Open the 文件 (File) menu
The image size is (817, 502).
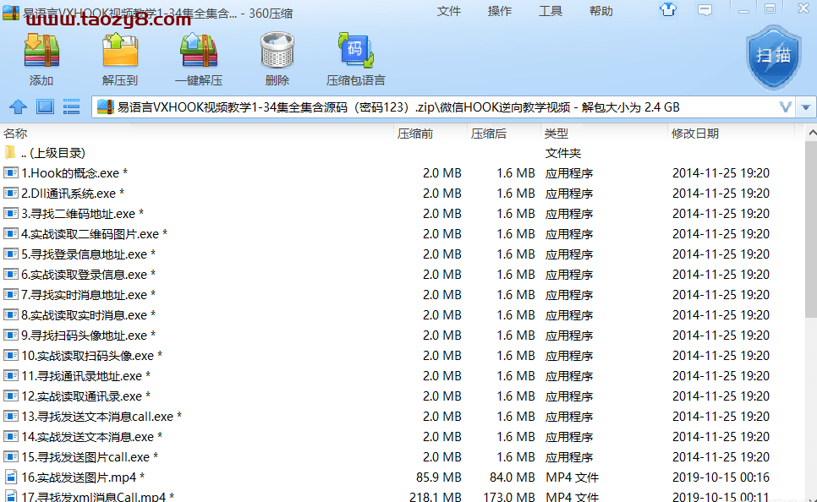coord(448,11)
